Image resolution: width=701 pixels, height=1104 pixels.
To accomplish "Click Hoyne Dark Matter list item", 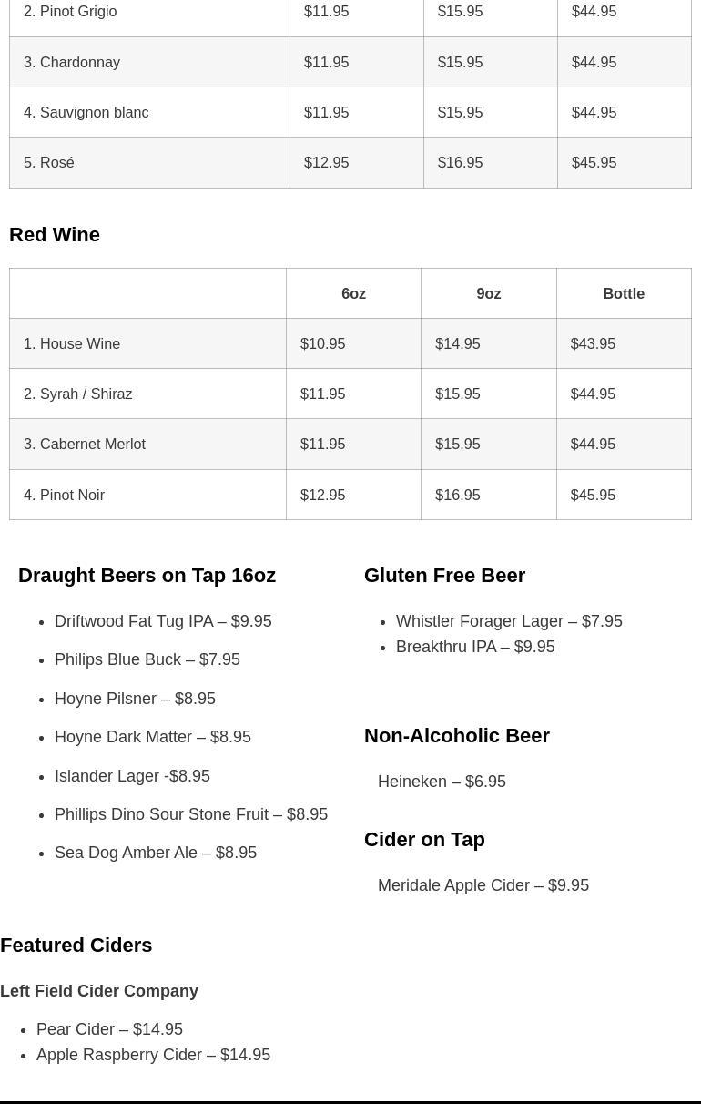I will point(153,737).
